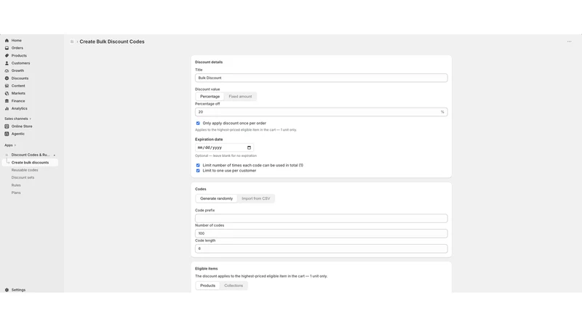The height and width of the screenshot is (327, 582).
Task: Open the three-dot more actions menu
Action: pyautogui.click(x=569, y=41)
